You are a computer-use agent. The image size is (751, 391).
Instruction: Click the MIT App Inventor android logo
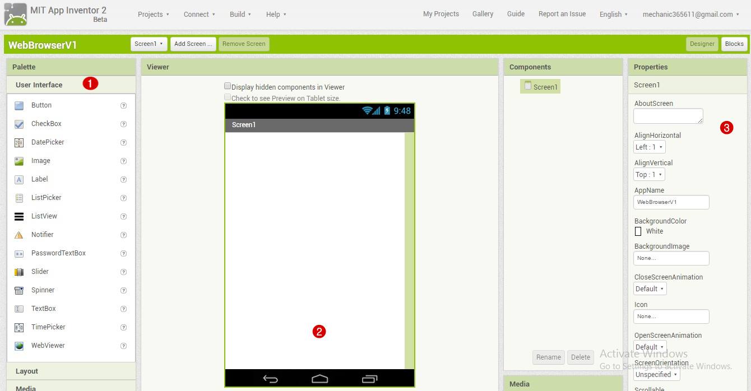click(16, 15)
